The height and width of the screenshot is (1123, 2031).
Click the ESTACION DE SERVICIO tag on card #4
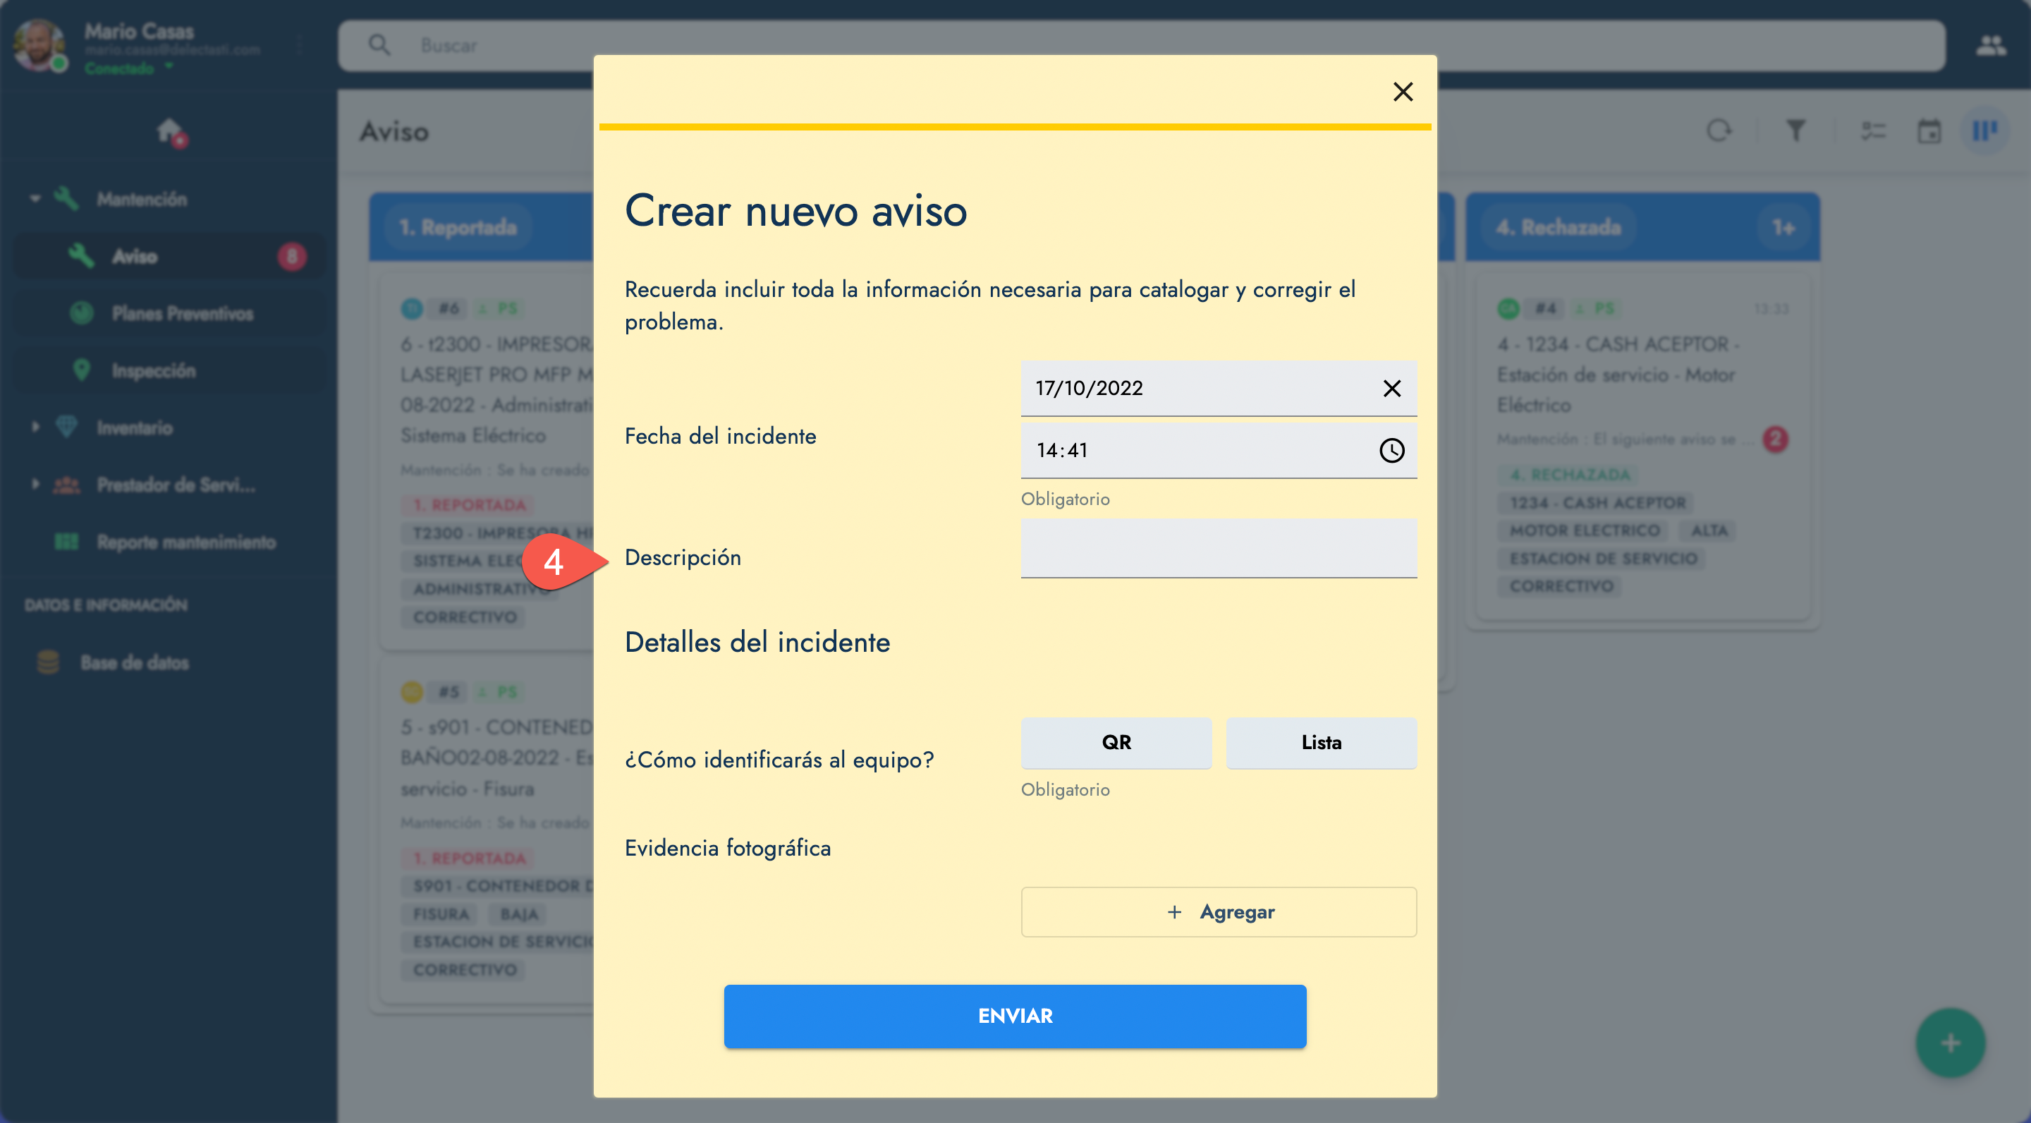1603,559
